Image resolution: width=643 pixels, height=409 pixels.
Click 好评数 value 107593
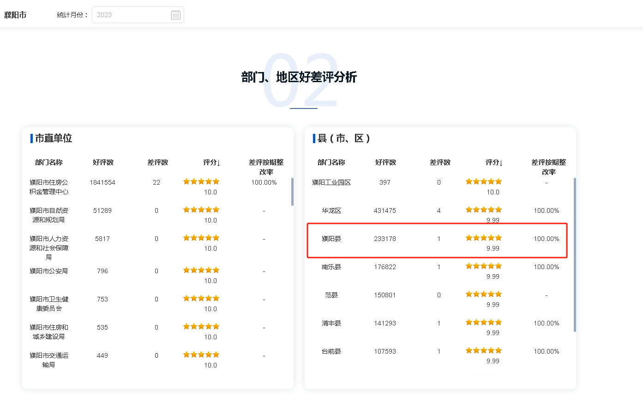pos(385,351)
